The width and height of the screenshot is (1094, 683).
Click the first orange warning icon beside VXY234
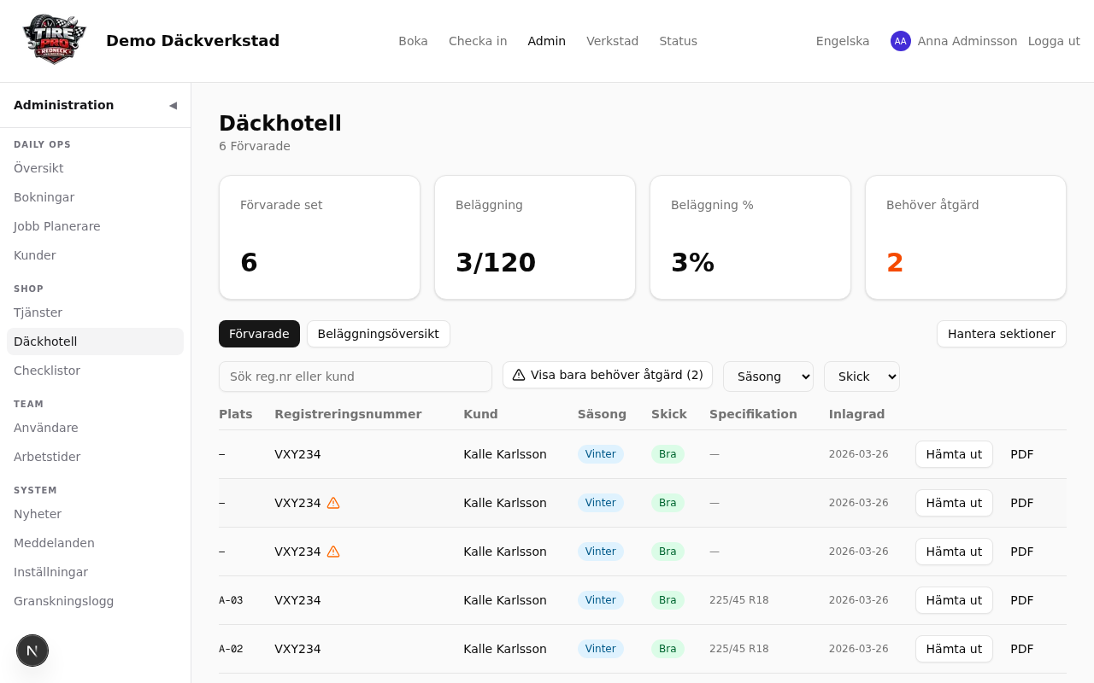pyautogui.click(x=333, y=503)
